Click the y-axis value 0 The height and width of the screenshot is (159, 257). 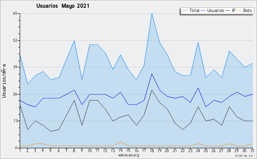[x=16, y=148]
